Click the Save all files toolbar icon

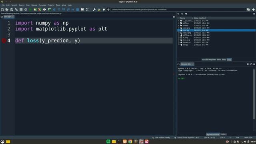pyautogui.click(x=16, y=10)
